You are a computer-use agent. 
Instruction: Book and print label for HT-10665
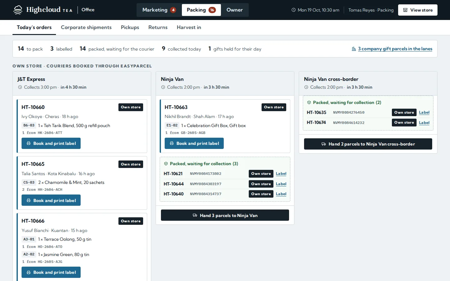coord(51,200)
